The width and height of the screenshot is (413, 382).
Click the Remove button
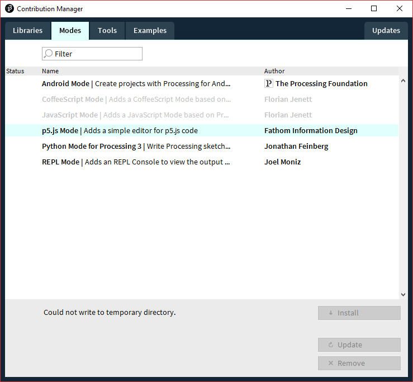[359, 364]
